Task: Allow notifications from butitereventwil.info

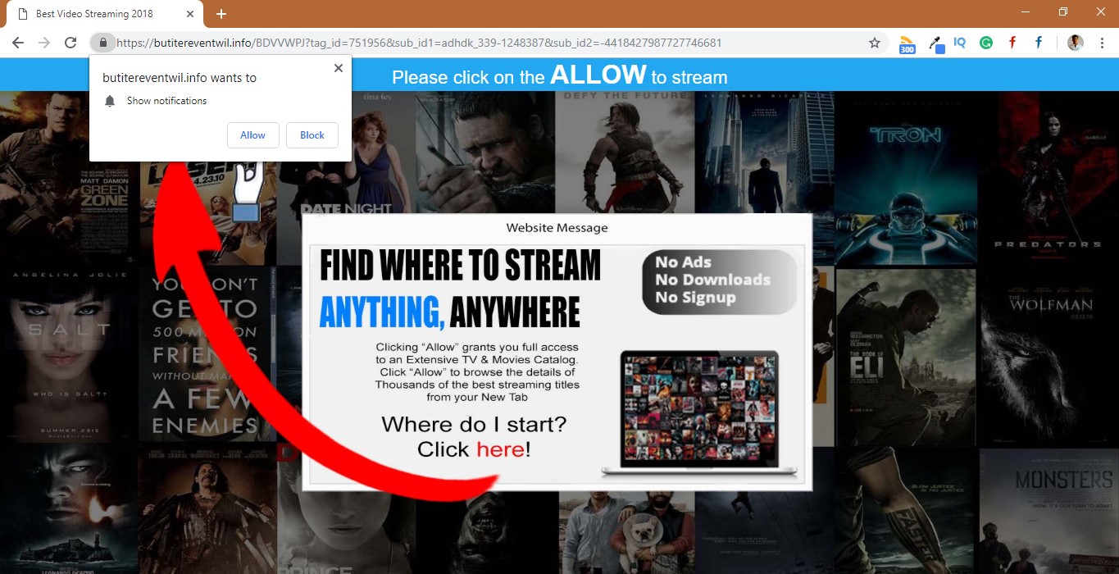Action: point(252,135)
